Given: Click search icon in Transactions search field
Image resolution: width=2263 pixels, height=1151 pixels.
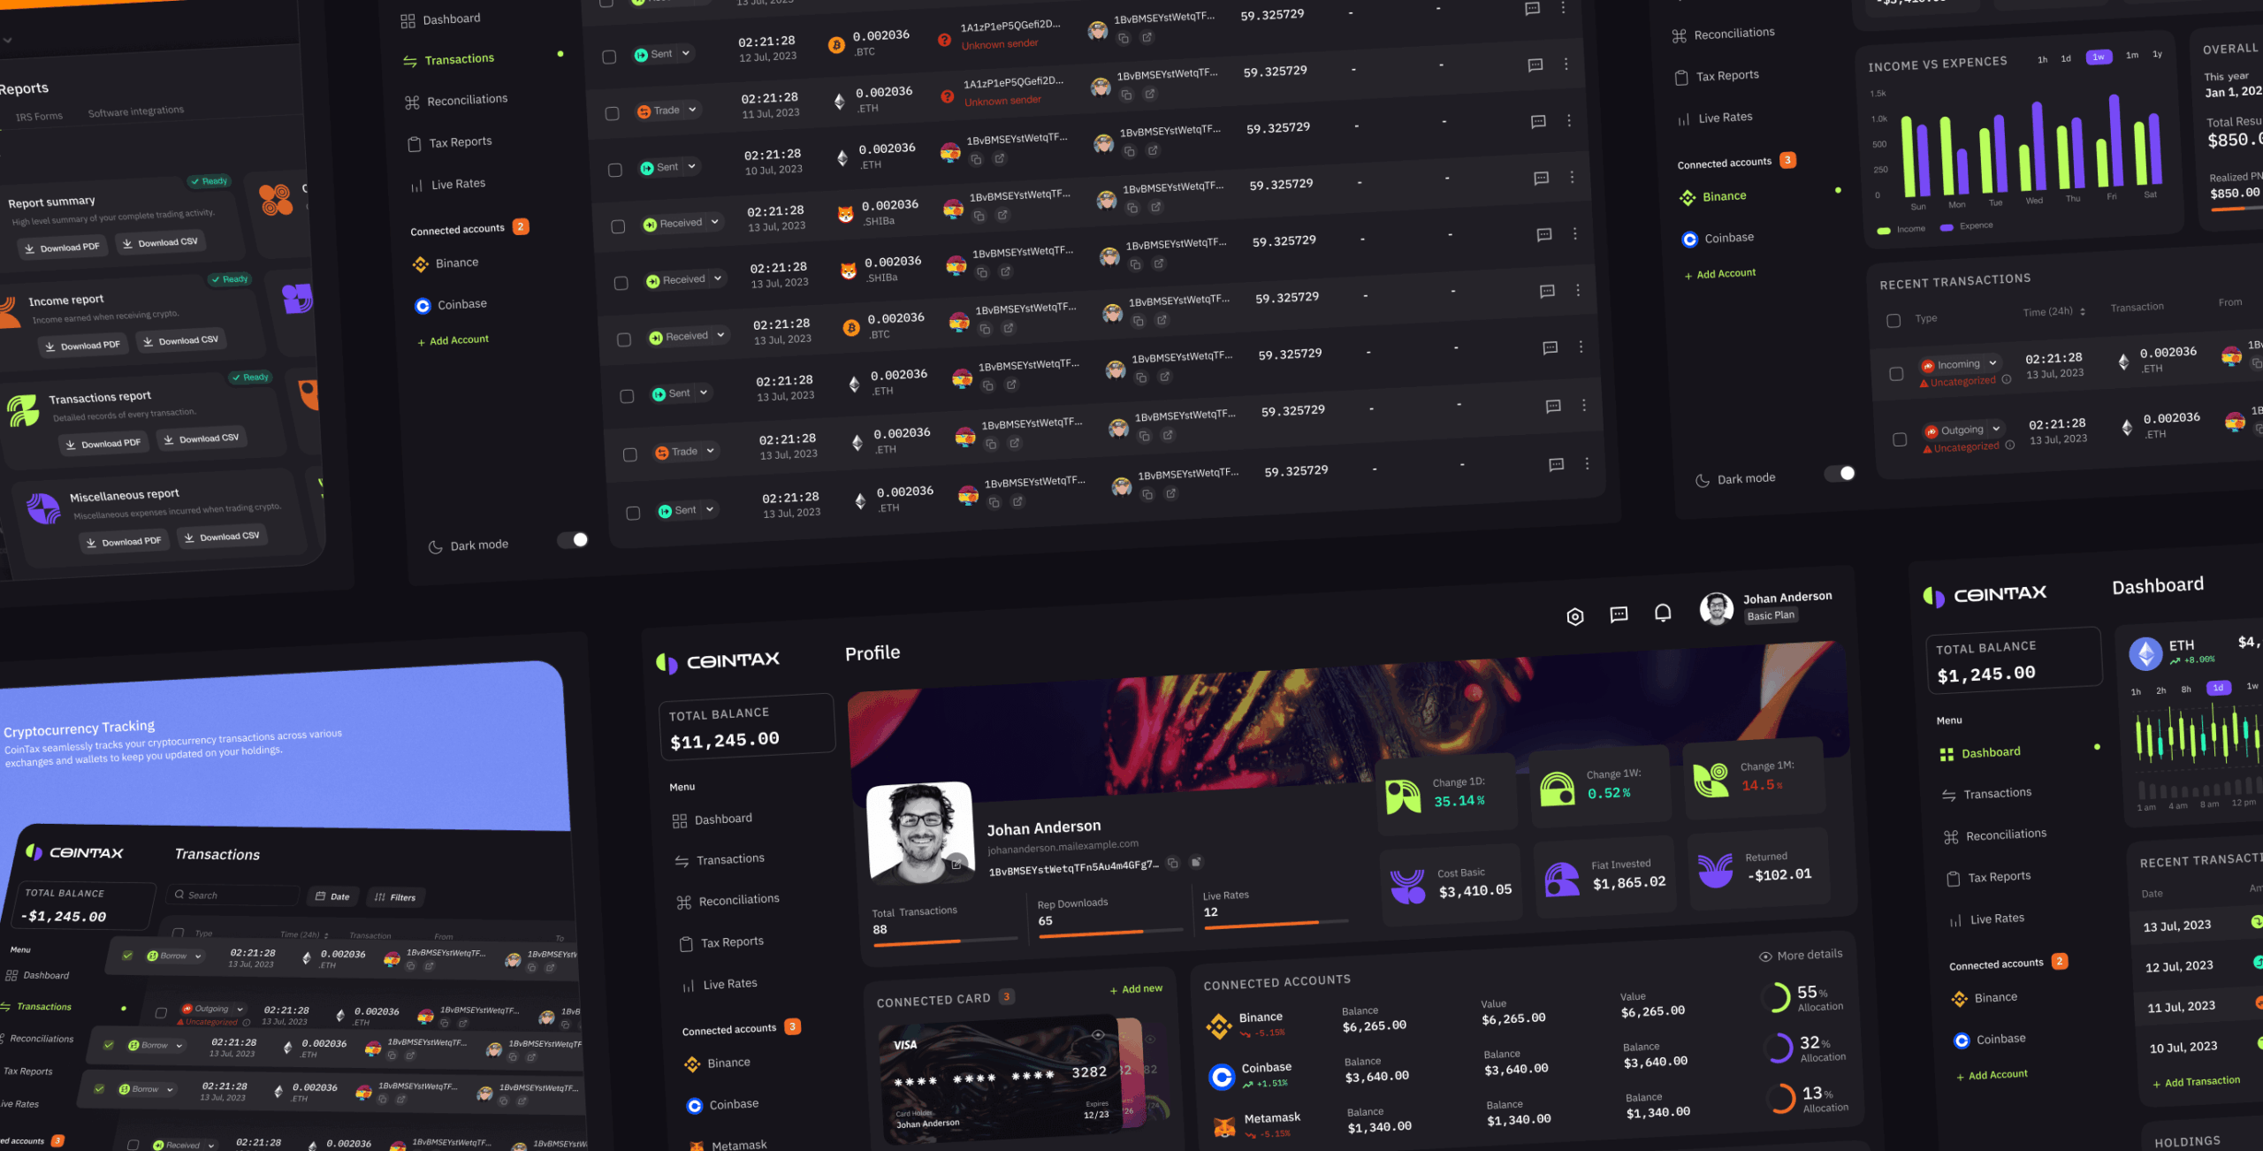Looking at the screenshot, I should tap(180, 895).
